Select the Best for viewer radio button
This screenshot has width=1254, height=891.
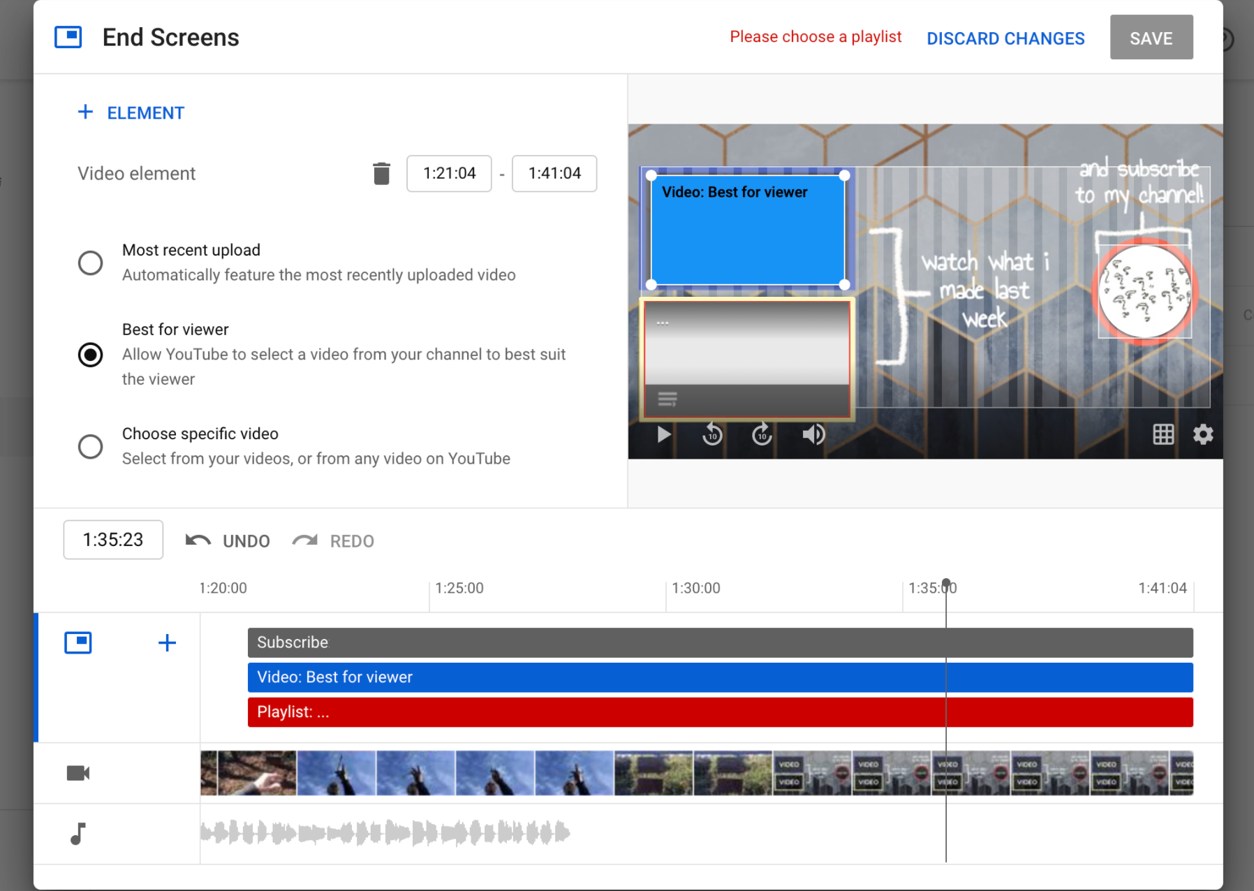(90, 355)
